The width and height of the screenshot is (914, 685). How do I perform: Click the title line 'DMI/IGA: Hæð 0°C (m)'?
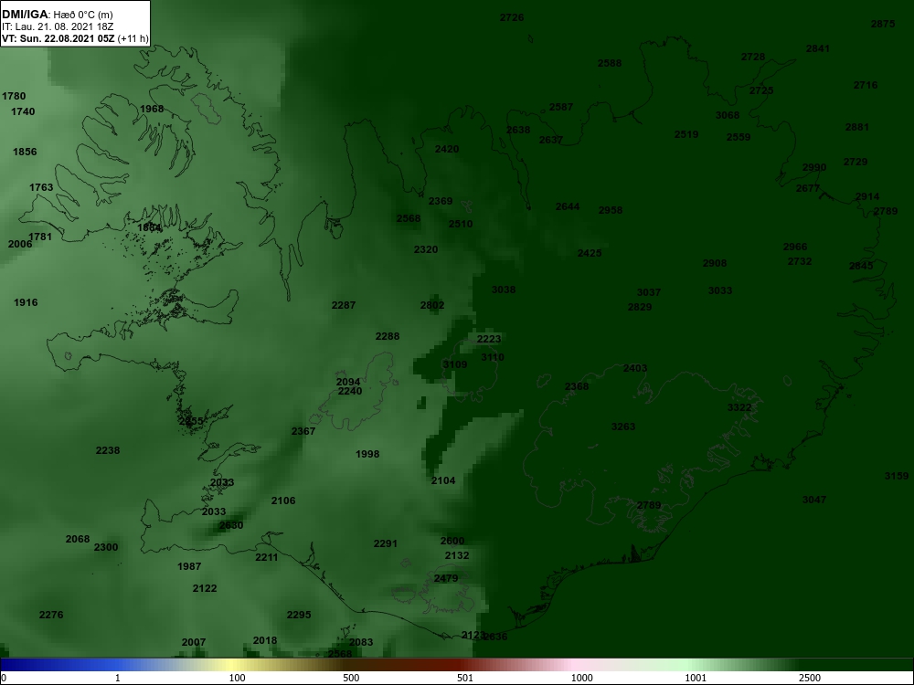(x=58, y=15)
